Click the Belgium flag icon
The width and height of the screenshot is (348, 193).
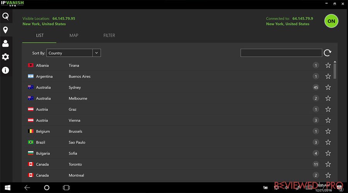point(31,131)
